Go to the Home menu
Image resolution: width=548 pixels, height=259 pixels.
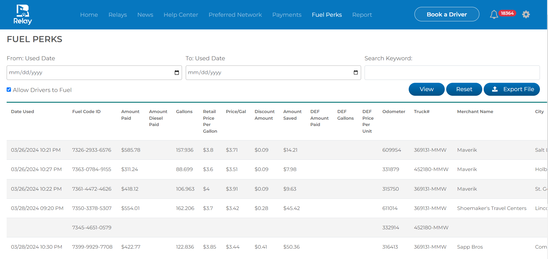click(89, 15)
